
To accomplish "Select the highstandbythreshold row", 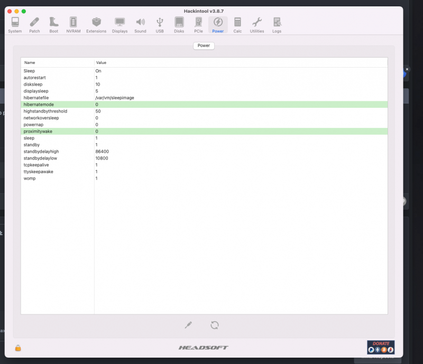I will (x=204, y=111).
